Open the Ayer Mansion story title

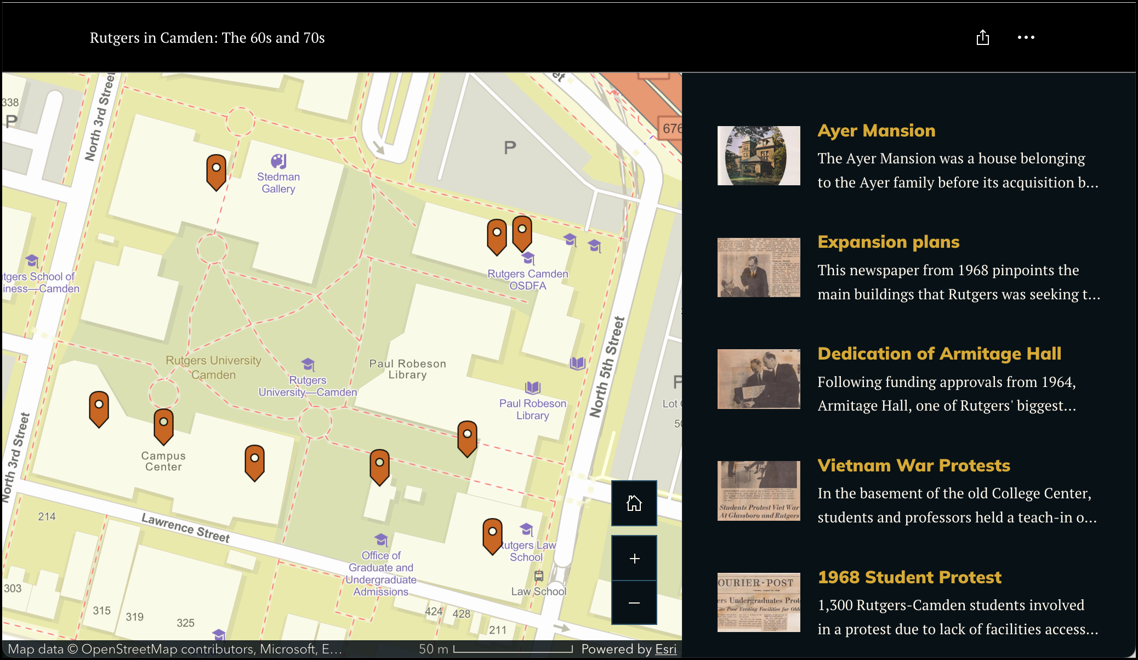click(x=876, y=130)
